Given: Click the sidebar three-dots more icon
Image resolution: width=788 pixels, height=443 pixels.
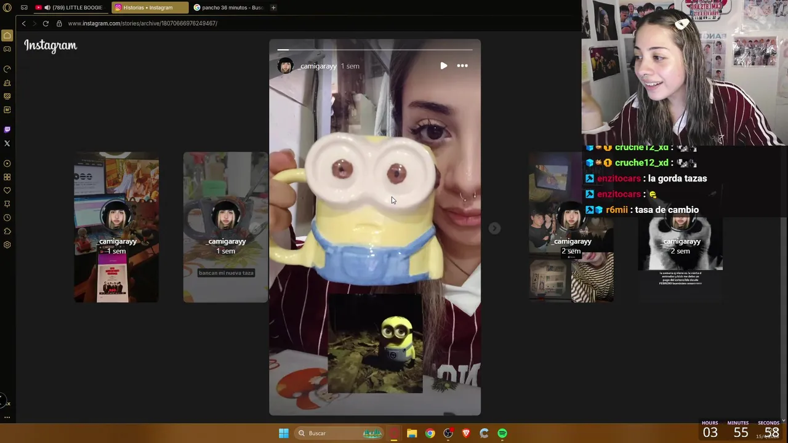Looking at the screenshot, I should (7, 417).
